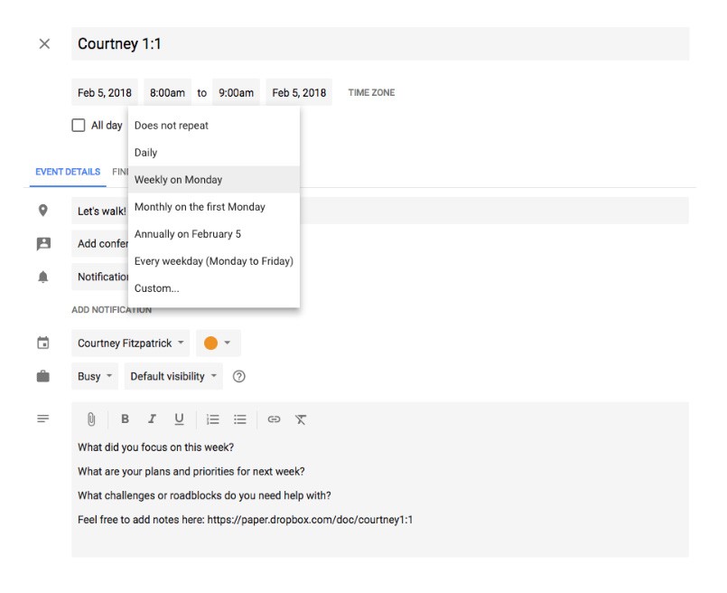
Task: Apply underline formatting to text
Action: (x=179, y=419)
